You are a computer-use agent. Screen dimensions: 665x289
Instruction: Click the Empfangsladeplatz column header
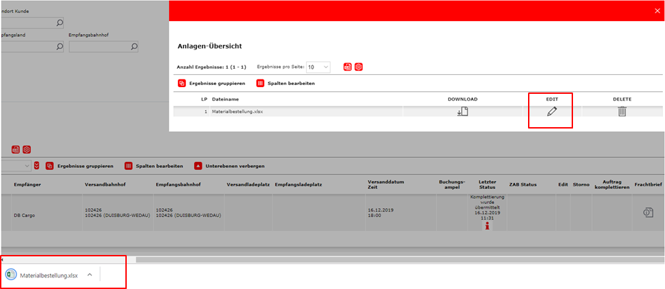coord(298,184)
